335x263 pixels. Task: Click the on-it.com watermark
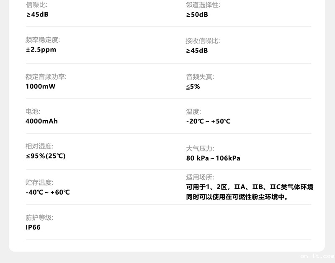(x=317, y=255)
